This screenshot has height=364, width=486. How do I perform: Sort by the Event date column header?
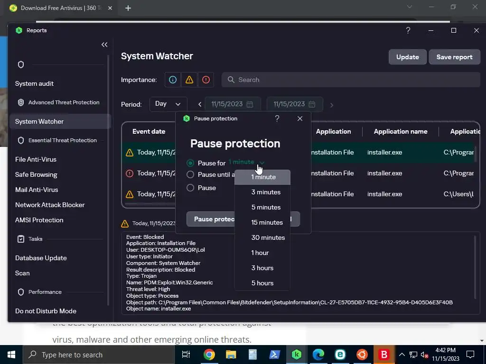149,132
